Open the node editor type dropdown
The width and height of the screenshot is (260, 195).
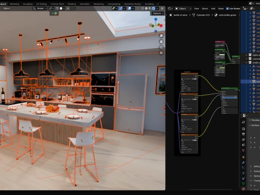[x=170, y=9]
